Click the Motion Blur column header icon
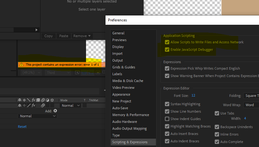259x147 pixels. pos(43,100)
